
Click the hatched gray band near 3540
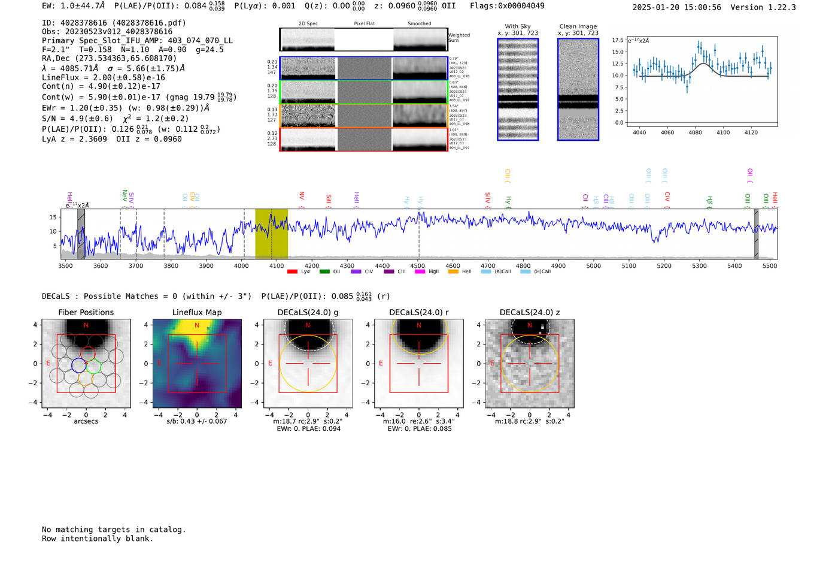pos(81,234)
